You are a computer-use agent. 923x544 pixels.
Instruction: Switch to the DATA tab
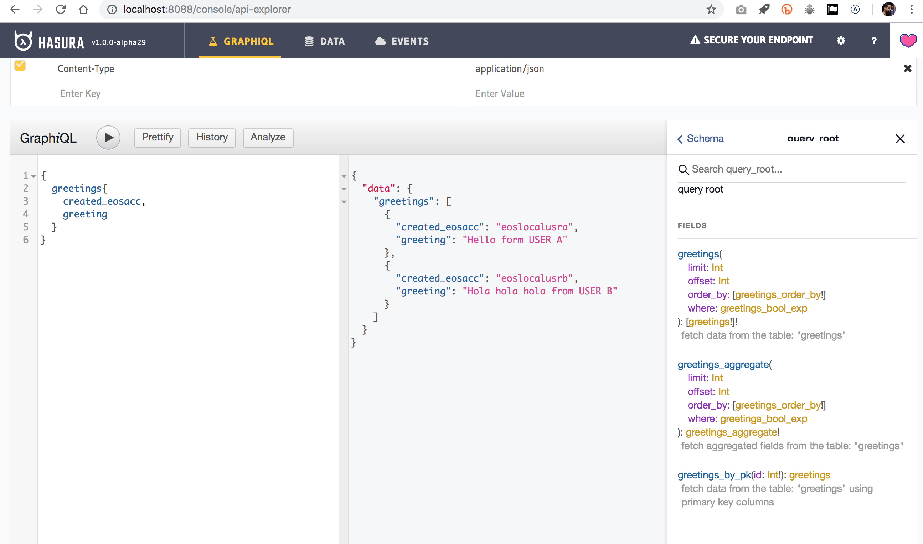click(325, 41)
